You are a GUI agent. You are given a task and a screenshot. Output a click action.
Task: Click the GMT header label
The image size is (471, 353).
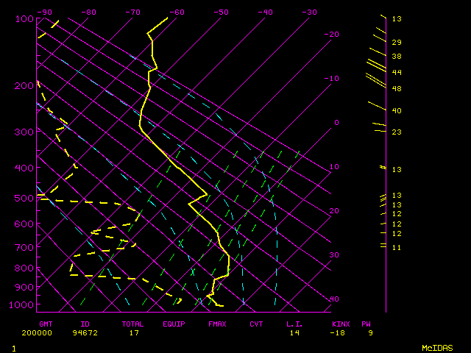click(46, 324)
